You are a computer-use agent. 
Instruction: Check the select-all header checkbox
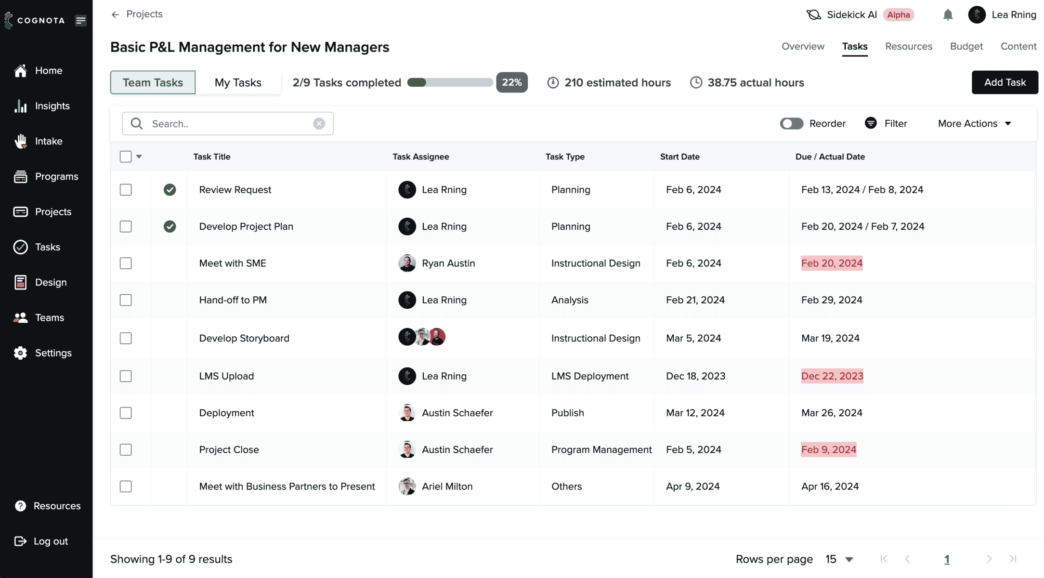[126, 157]
